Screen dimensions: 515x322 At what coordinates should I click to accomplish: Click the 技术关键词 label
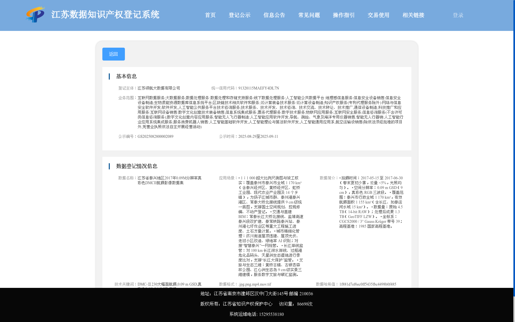[126, 284]
